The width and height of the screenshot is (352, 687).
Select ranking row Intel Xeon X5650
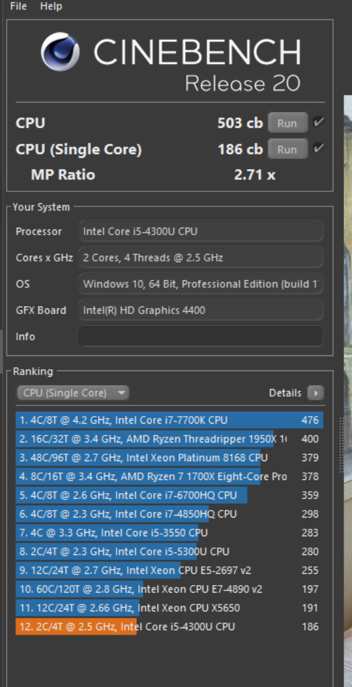[169, 608]
